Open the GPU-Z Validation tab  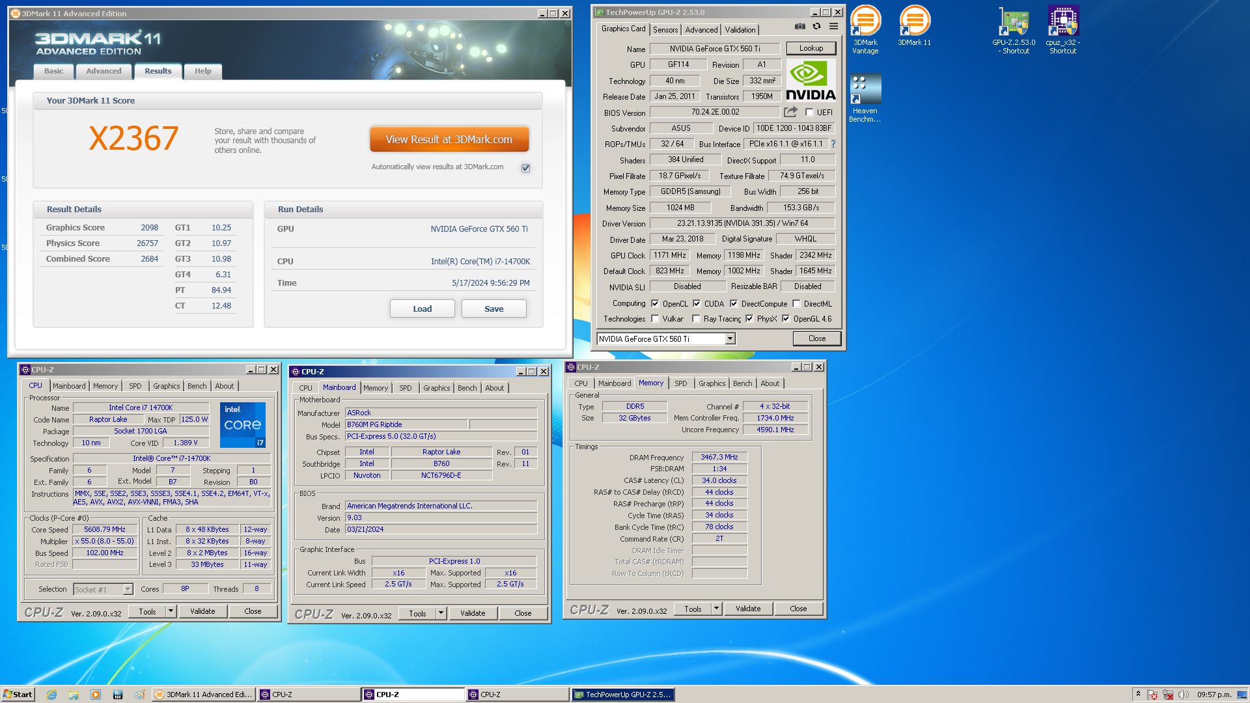coord(740,30)
